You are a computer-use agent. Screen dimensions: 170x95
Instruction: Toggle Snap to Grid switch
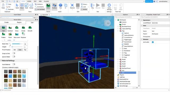[x=14, y=53]
